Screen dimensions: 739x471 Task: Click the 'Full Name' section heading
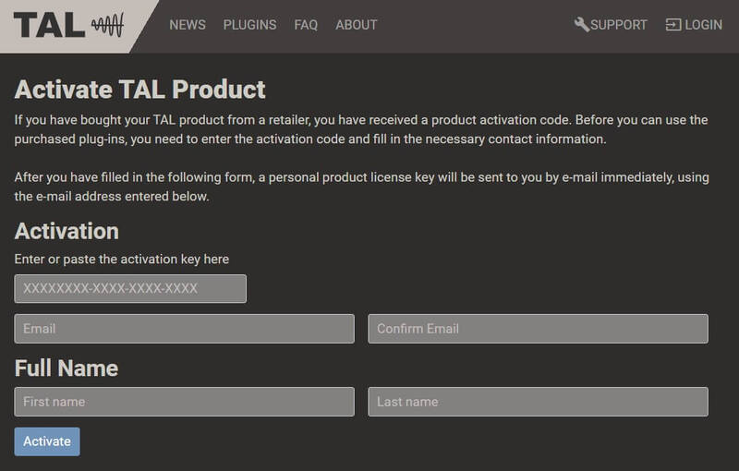(x=67, y=368)
